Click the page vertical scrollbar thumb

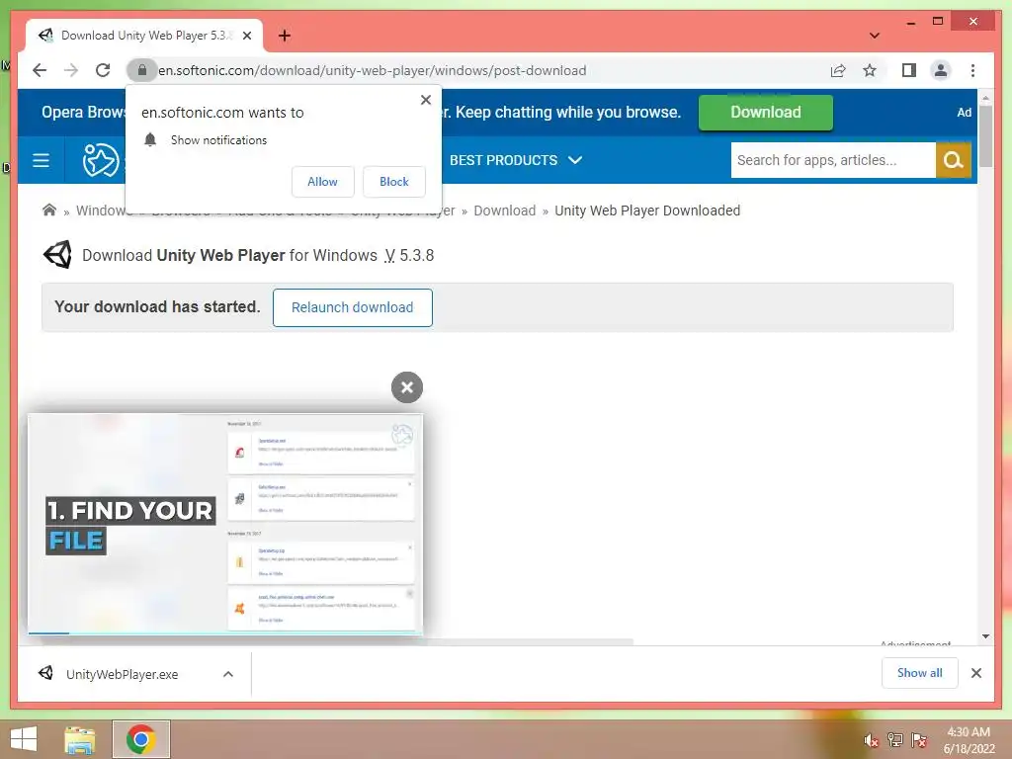(x=985, y=136)
